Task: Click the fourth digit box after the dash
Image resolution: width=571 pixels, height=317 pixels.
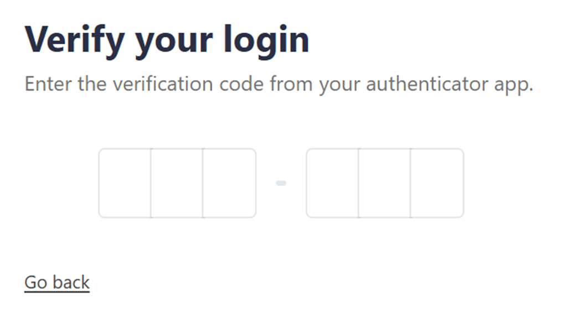Action: 332,183
